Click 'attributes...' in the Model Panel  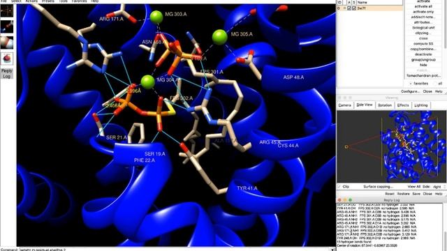pos(423,22)
